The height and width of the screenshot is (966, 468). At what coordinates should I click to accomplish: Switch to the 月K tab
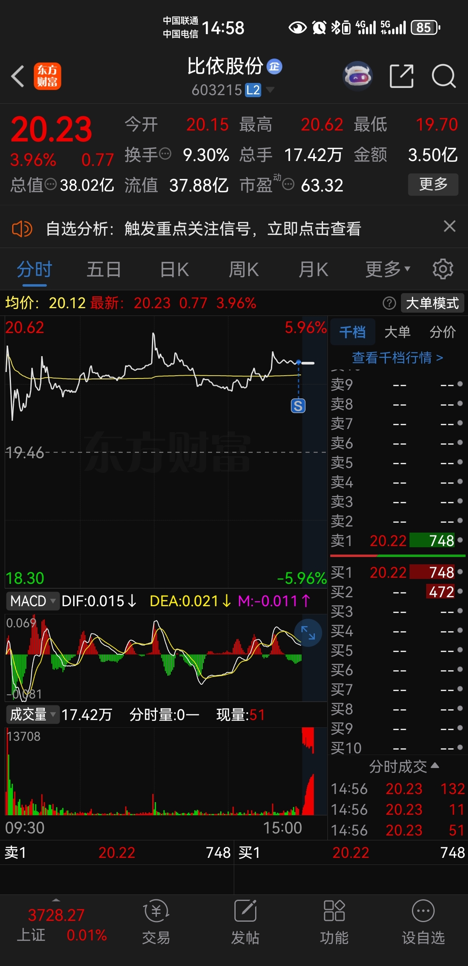click(x=313, y=270)
